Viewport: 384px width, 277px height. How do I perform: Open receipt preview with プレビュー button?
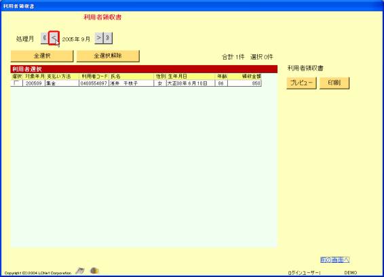coord(301,83)
